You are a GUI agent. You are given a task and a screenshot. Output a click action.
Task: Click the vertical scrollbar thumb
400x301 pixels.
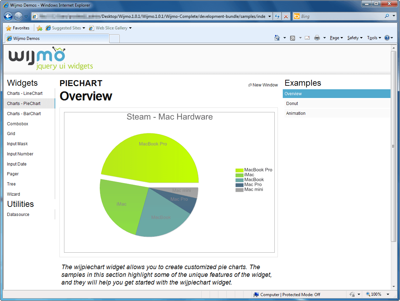(x=393, y=146)
